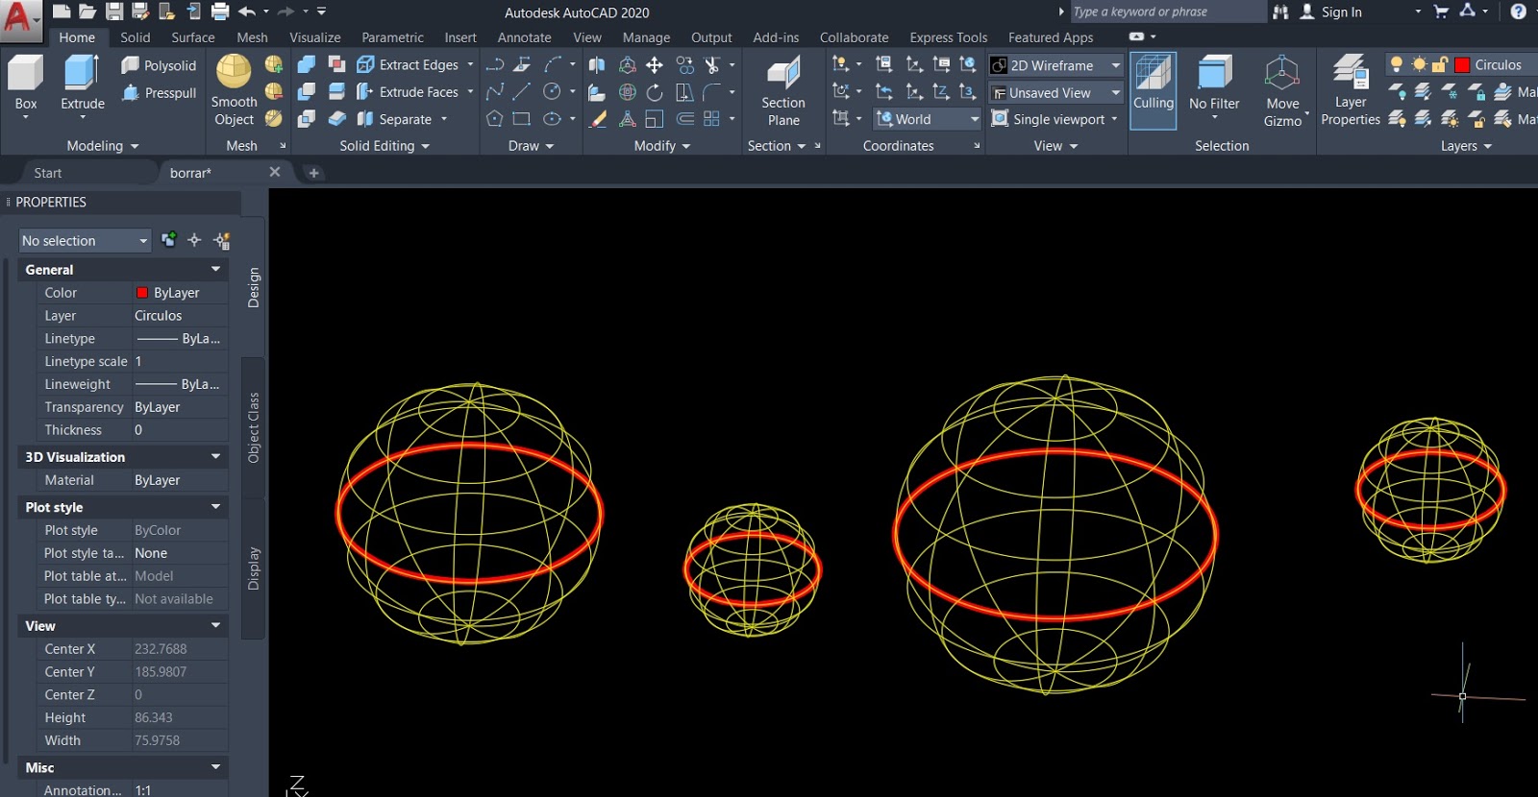This screenshot has width=1538, height=797.
Task: Click the Mirror tool in Modify
Action: pos(598,64)
